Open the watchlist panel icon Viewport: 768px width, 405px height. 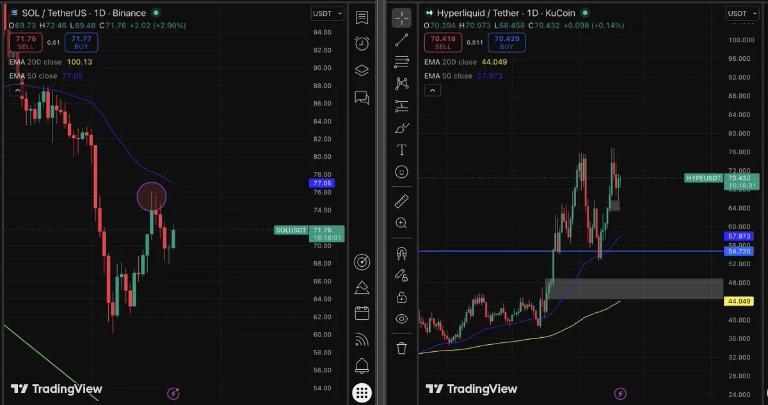tap(362, 17)
